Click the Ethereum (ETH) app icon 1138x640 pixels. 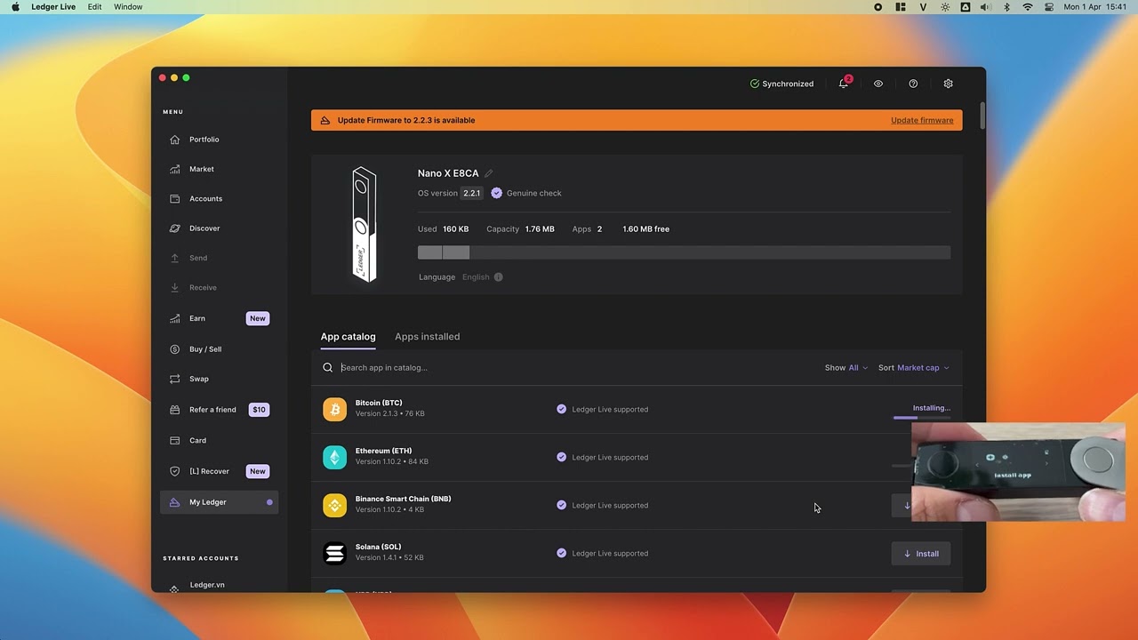click(x=334, y=457)
